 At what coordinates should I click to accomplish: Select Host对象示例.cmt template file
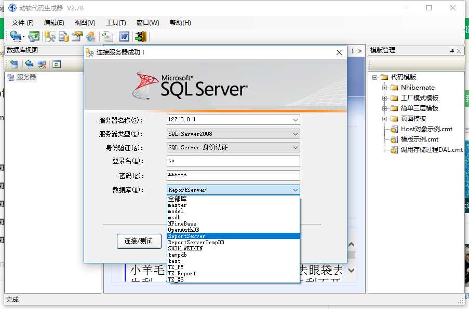click(426, 129)
